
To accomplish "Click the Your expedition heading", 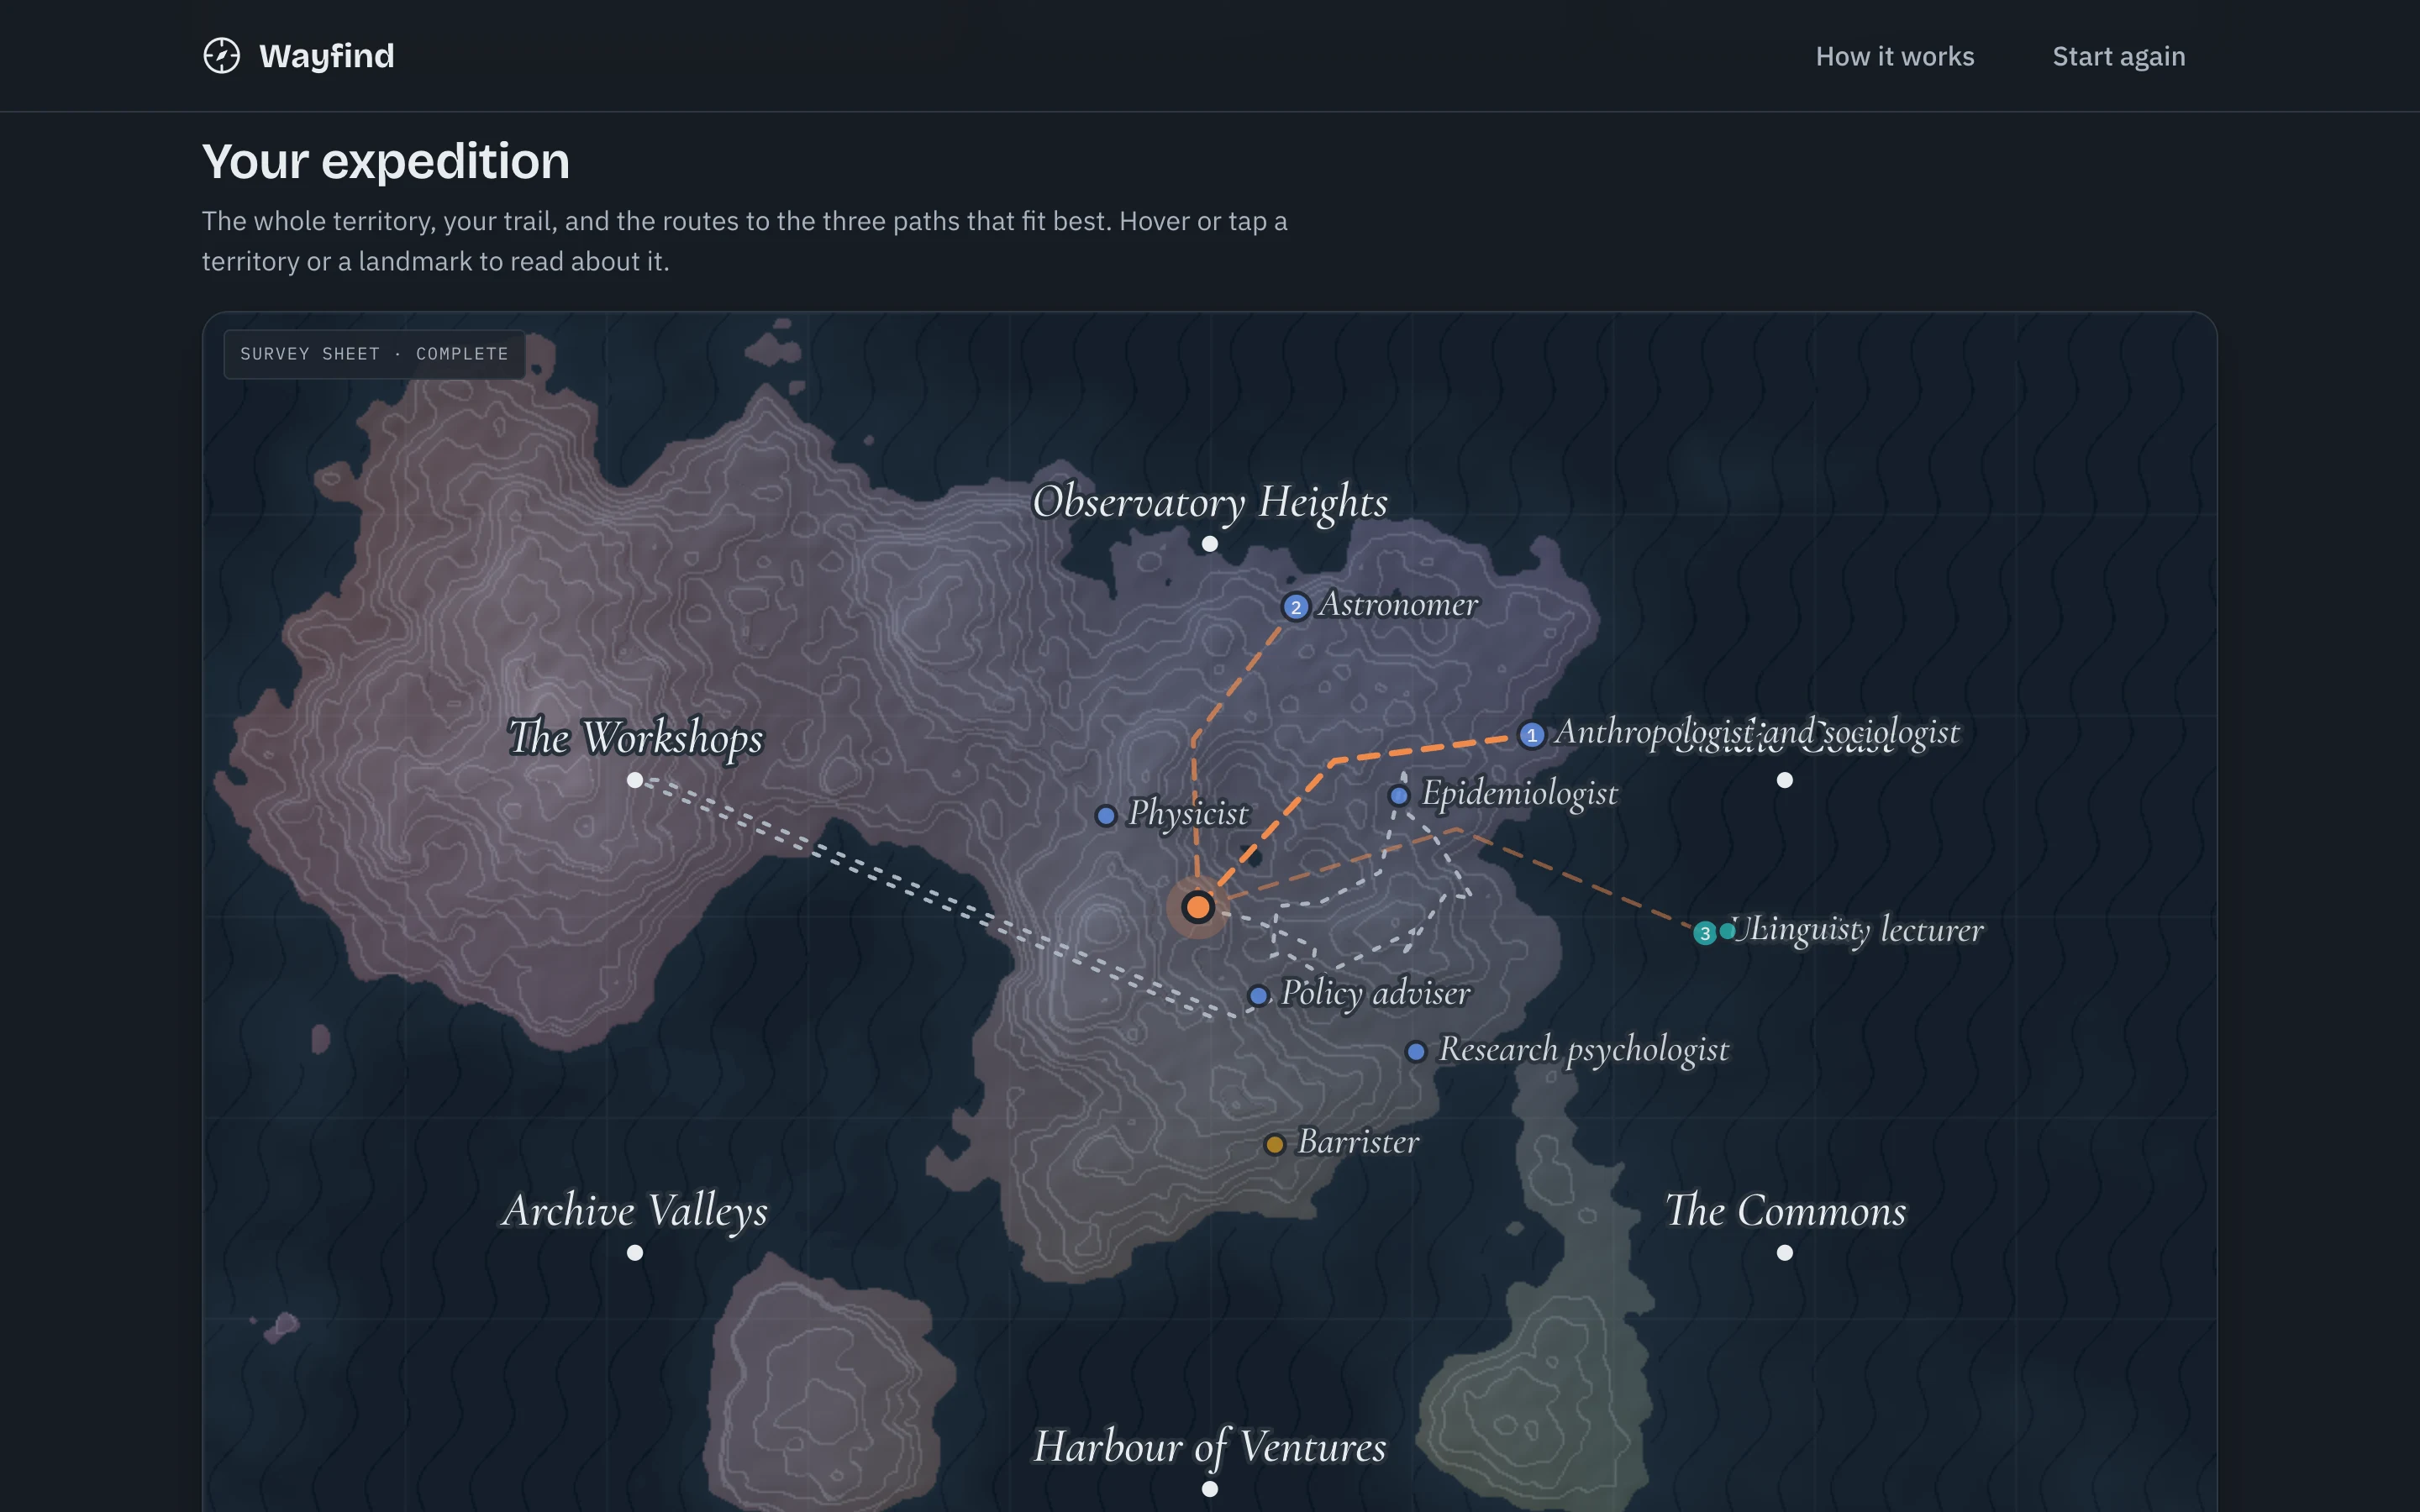I will click(x=386, y=162).
